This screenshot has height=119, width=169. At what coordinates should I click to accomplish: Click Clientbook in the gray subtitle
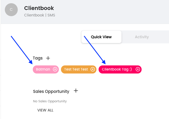34,15
